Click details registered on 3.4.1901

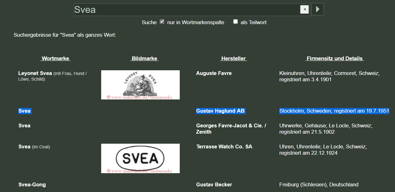click(329, 76)
